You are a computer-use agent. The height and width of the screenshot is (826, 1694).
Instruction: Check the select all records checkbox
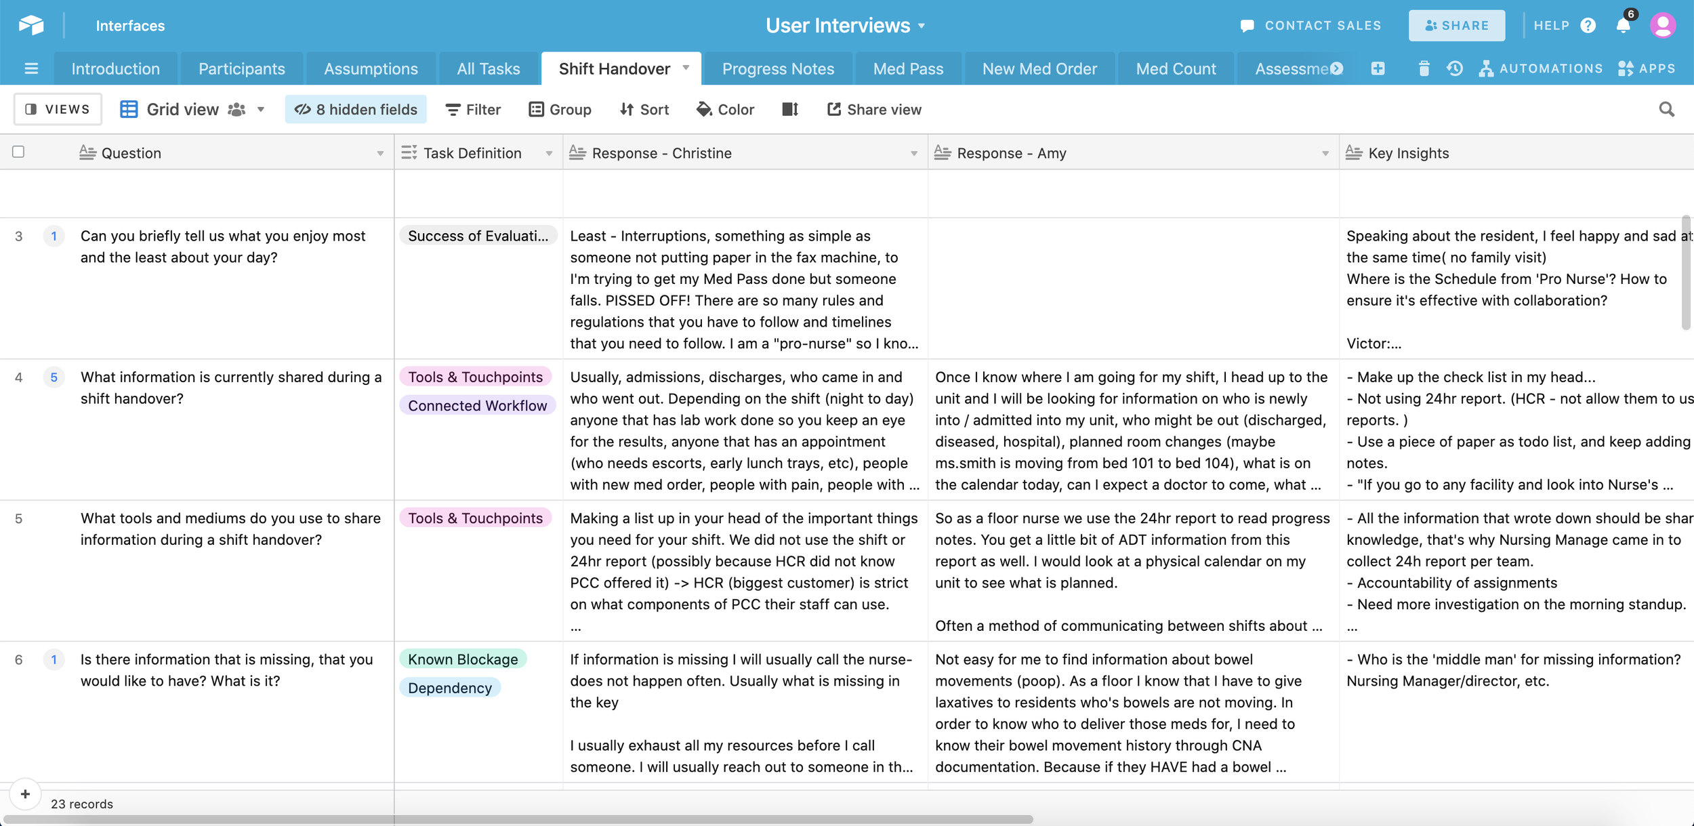pos(18,152)
